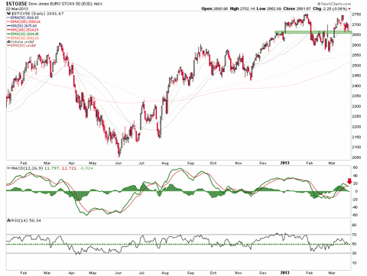Click the bold 2013 label under the price panel
367x276 pixels.
coord(284,163)
